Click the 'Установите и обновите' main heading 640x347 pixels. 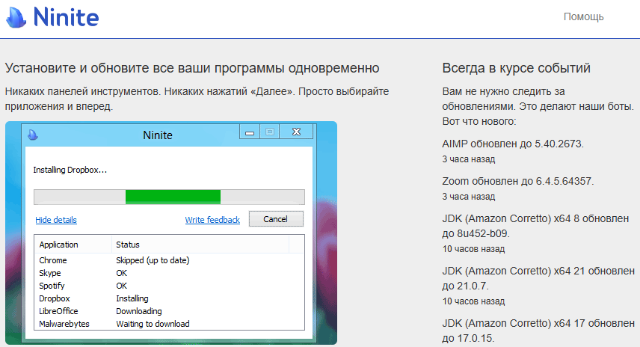(x=192, y=68)
